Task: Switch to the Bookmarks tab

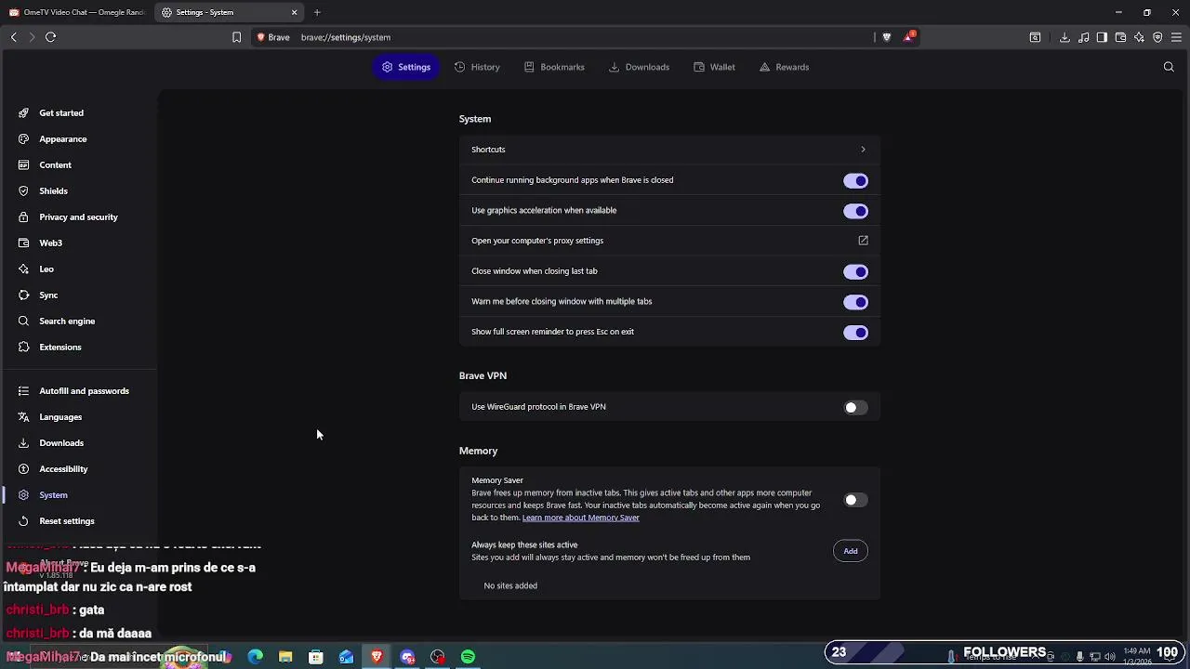Action: click(554, 67)
